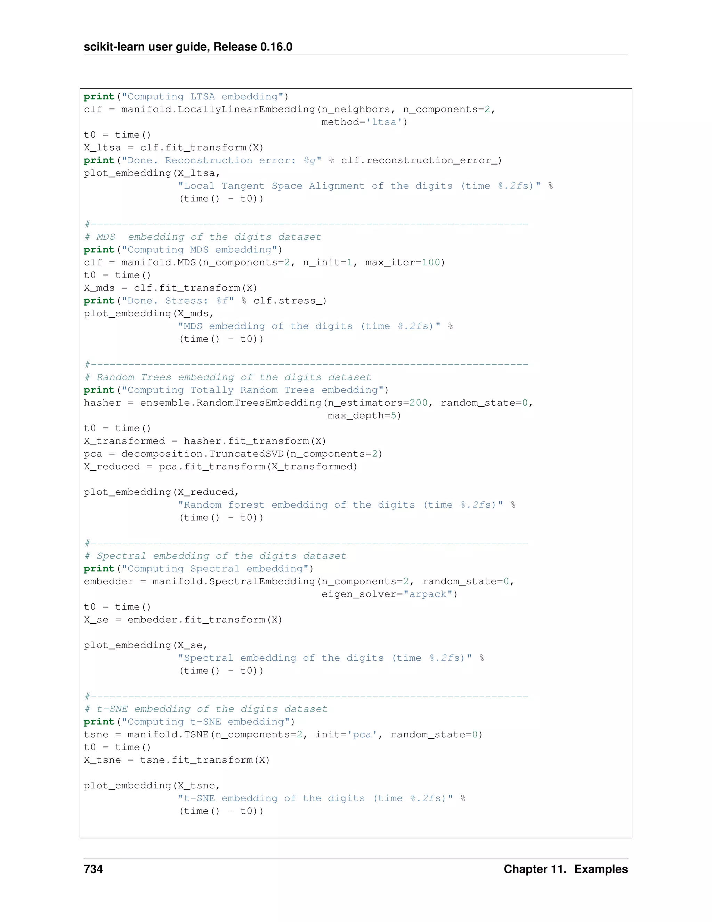This screenshot has width=712, height=922.
Task: Click line "plot_embedding(X_mds,"
Action: [x=148, y=314]
